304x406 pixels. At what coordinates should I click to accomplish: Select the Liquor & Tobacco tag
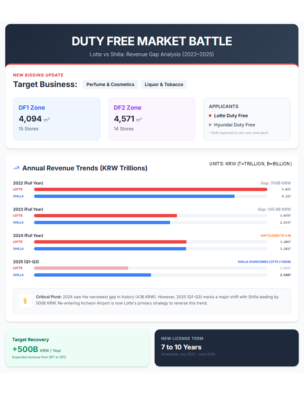click(x=164, y=85)
